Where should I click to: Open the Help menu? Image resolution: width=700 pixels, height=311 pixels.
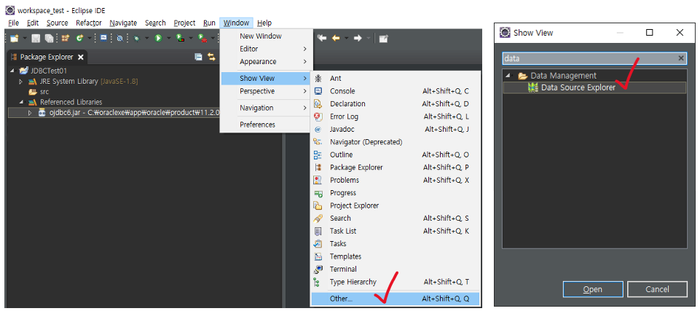(x=264, y=23)
